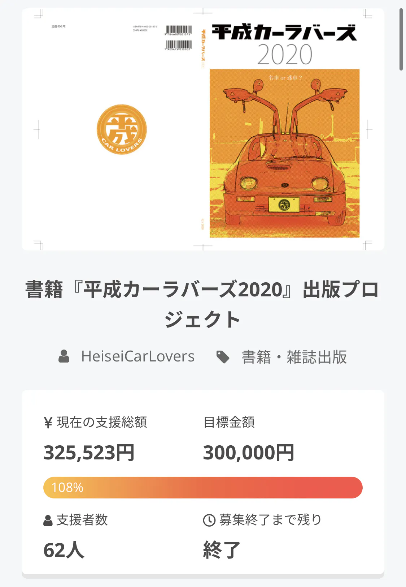
Task: Click the page scrollbar on the right edge
Action: [x=401, y=40]
